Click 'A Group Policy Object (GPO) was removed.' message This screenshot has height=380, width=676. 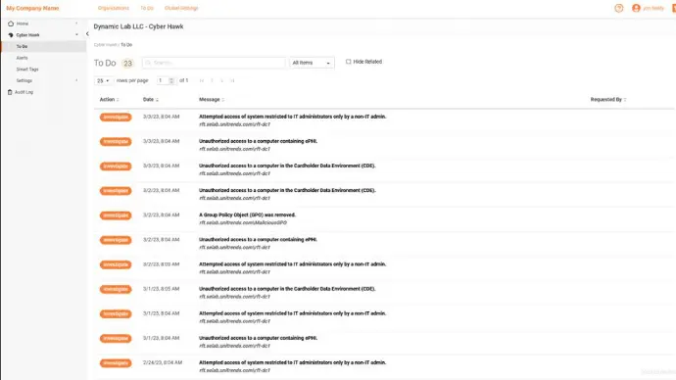click(x=247, y=215)
